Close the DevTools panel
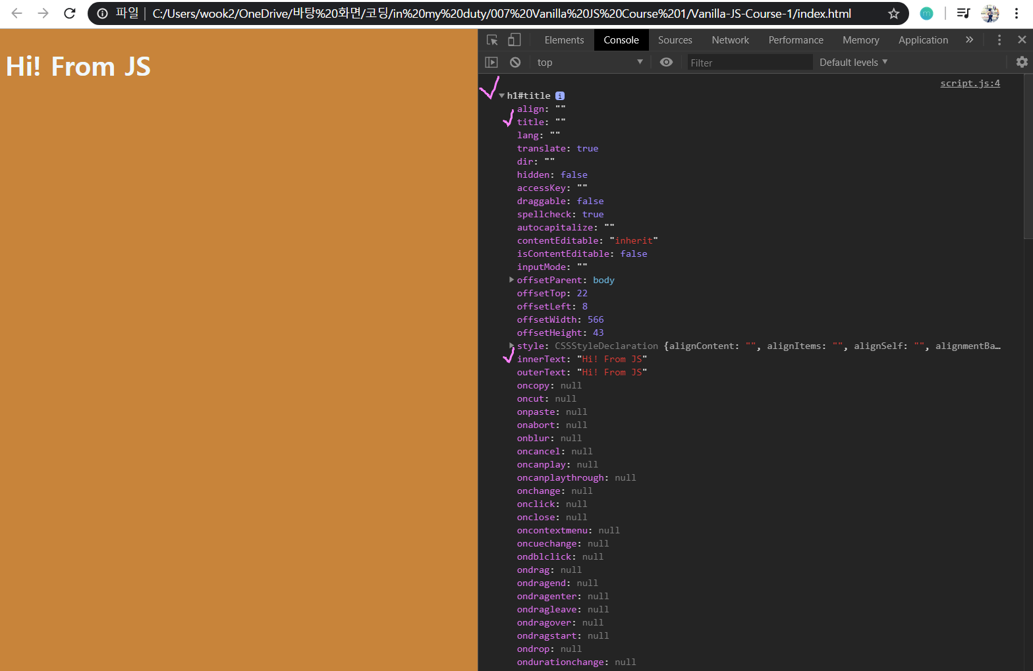The width and height of the screenshot is (1033, 671). point(1022,40)
